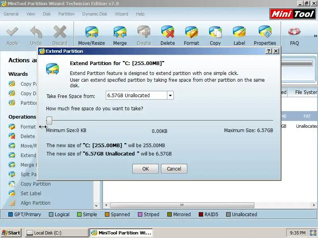Click the Move/Resize operation icon in sidebar

(12, 146)
